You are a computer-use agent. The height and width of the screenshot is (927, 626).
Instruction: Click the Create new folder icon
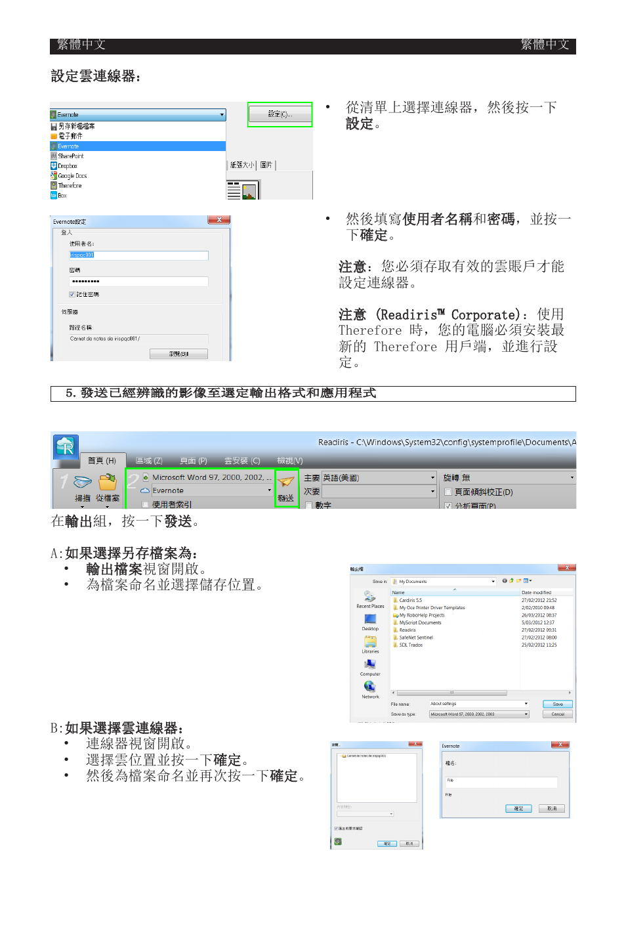518,581
